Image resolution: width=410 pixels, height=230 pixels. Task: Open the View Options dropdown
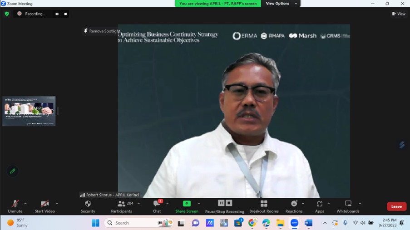pyautogui.click(x=282, y=4)
